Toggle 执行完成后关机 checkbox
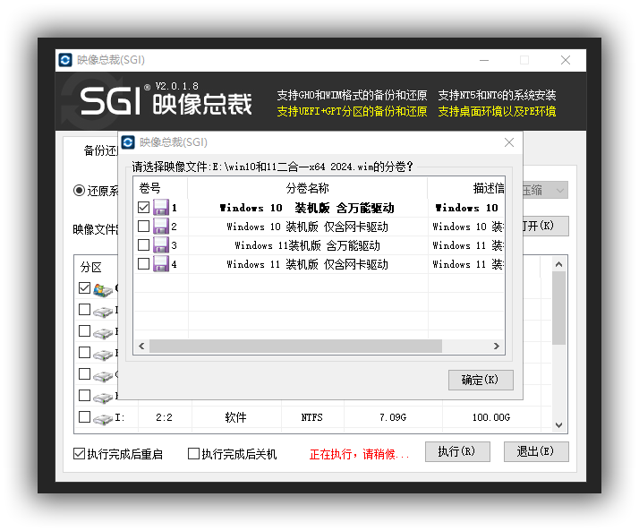Image resolution: width=639 pixels, height=531 pixels. click(x=193, y=454)
